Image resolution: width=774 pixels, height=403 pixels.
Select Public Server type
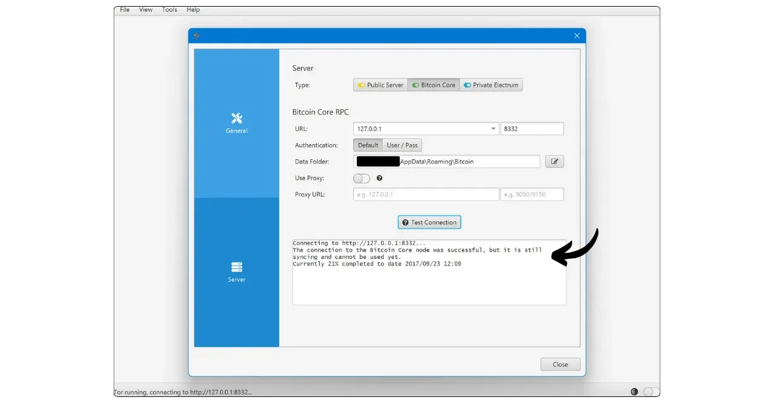380,85
